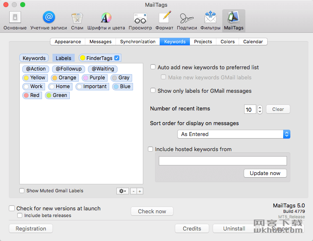Uncheck the FinderTags checkbox

tap(117, 58)
